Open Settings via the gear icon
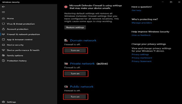This screenshot has height=104, width=182. click(3, 102)
